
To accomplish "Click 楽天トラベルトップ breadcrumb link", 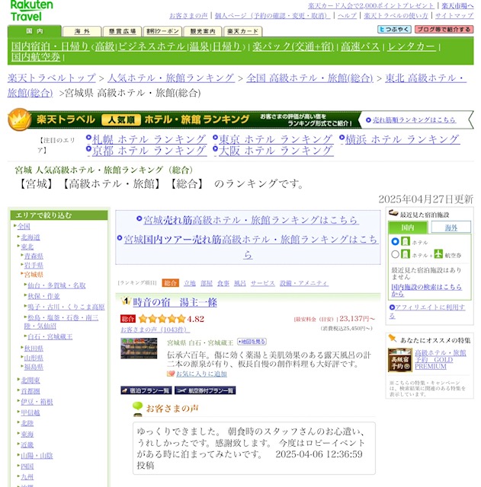I will [52, 78].
